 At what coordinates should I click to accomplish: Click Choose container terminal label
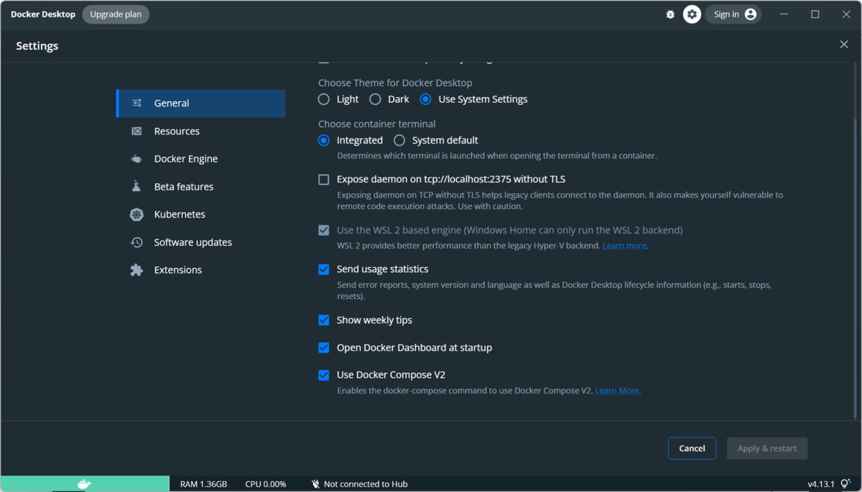(377, 124)
